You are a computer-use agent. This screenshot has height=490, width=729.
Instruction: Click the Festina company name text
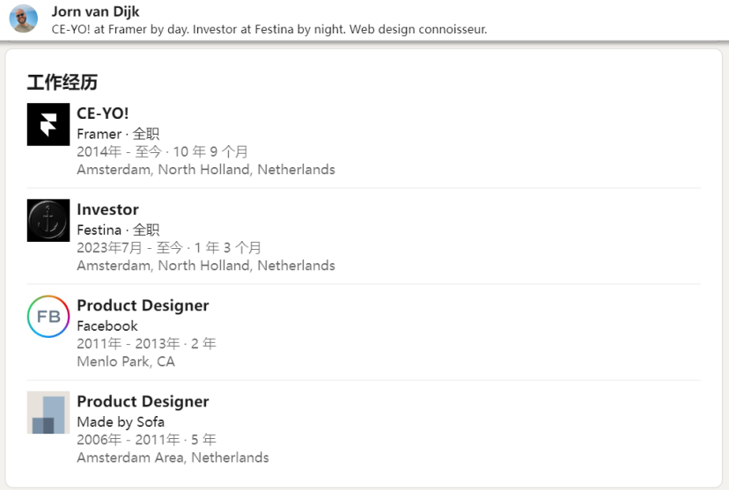pos(99,230)
